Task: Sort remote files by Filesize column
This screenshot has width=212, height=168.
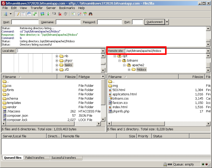Action: click(191, 77)
